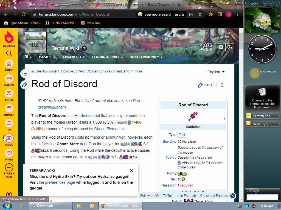This screenshot has height=210, width=281.
Task: Toggle dark theme moon button
Action: (230, 47)
